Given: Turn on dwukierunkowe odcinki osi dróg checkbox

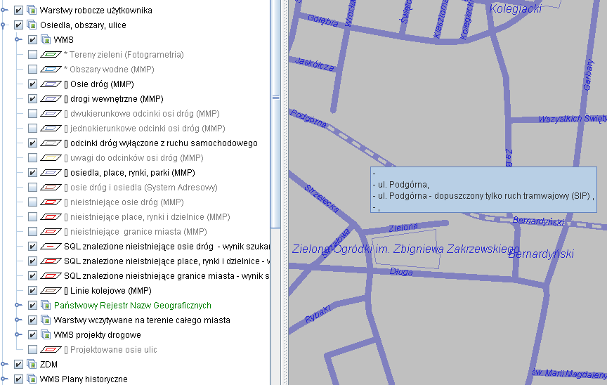Looking at the screenshot, I should [x=32, y=113].
